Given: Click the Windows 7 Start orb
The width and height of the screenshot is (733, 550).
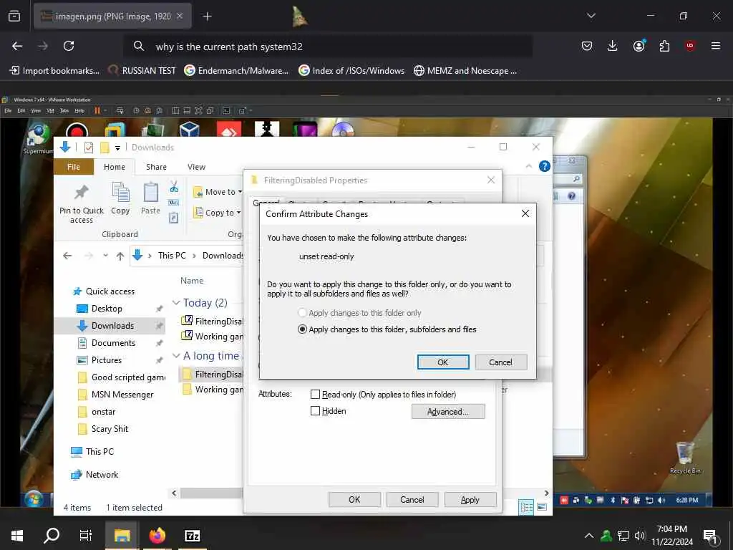Looking at the screenshot, I should click(34, 499).
